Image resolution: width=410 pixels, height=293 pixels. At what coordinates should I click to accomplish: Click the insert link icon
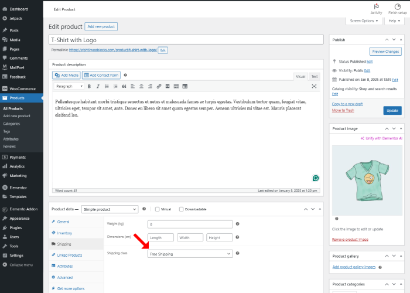(159, 86)
